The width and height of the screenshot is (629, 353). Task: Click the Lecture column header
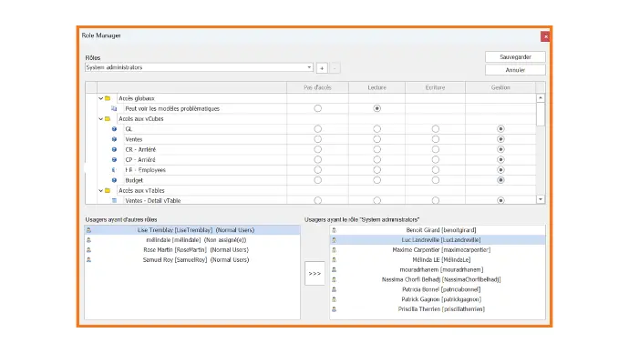point(377,87)
